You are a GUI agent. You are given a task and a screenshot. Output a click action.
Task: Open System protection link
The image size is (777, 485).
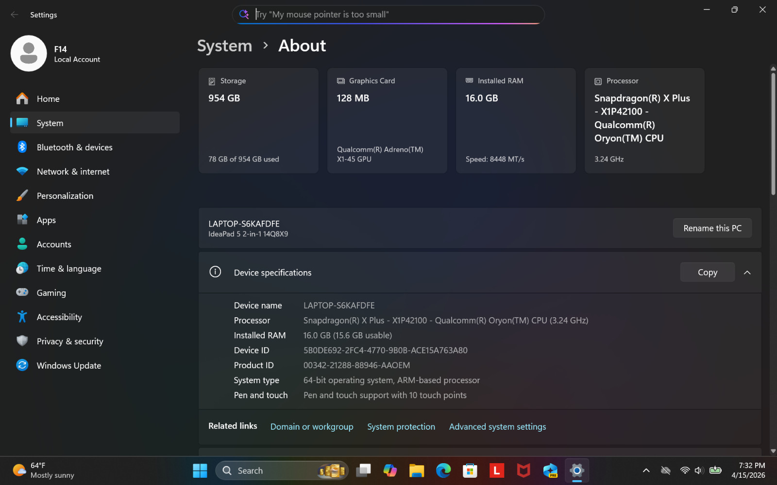tap(401, 427)
